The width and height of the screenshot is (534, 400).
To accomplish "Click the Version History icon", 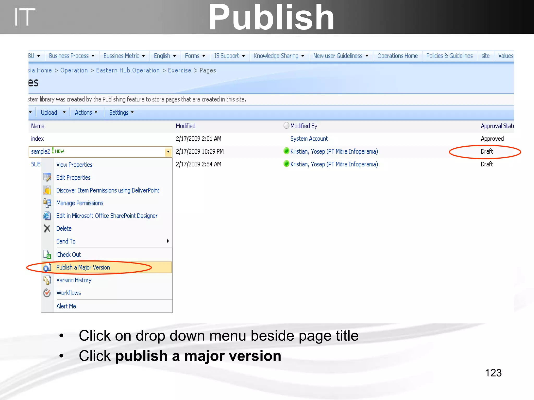I will pos(47,280).
